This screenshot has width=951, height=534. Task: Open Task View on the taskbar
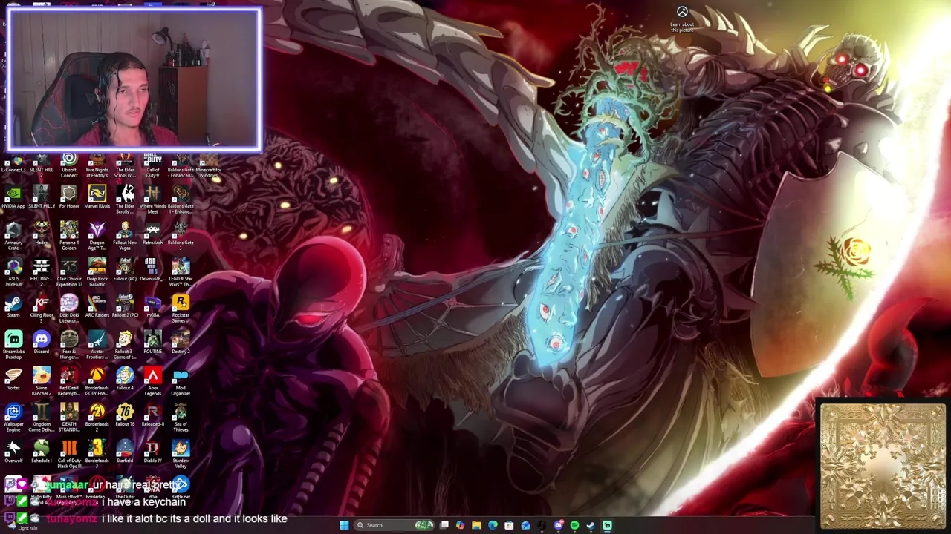click(x=444, y=525)
